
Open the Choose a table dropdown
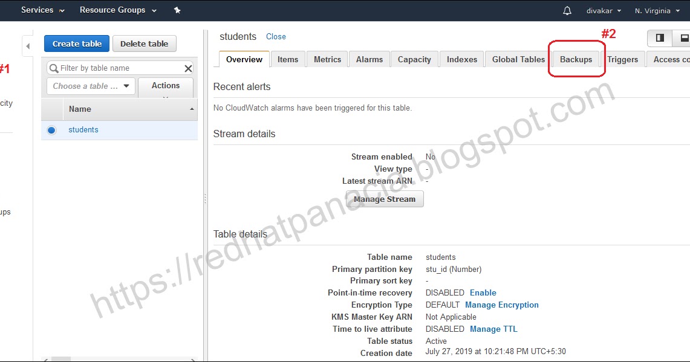[90, 86]
